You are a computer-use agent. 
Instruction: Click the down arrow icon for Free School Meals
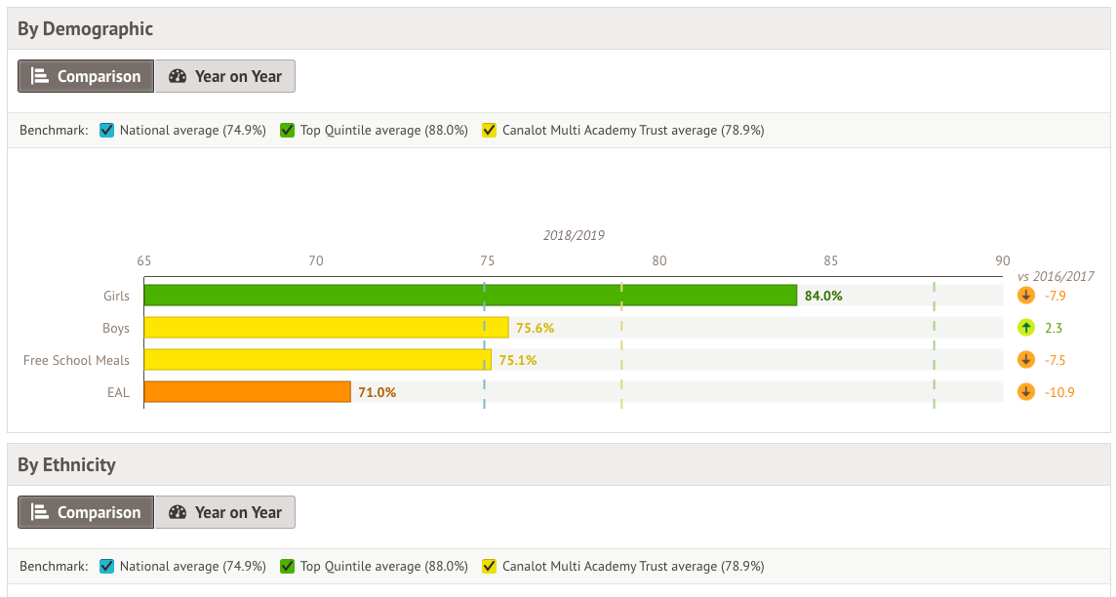click(1025, 360)
